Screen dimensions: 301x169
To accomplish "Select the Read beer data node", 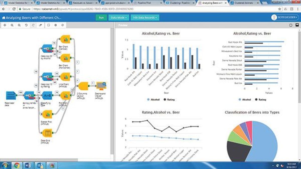I will pos(11,96).
